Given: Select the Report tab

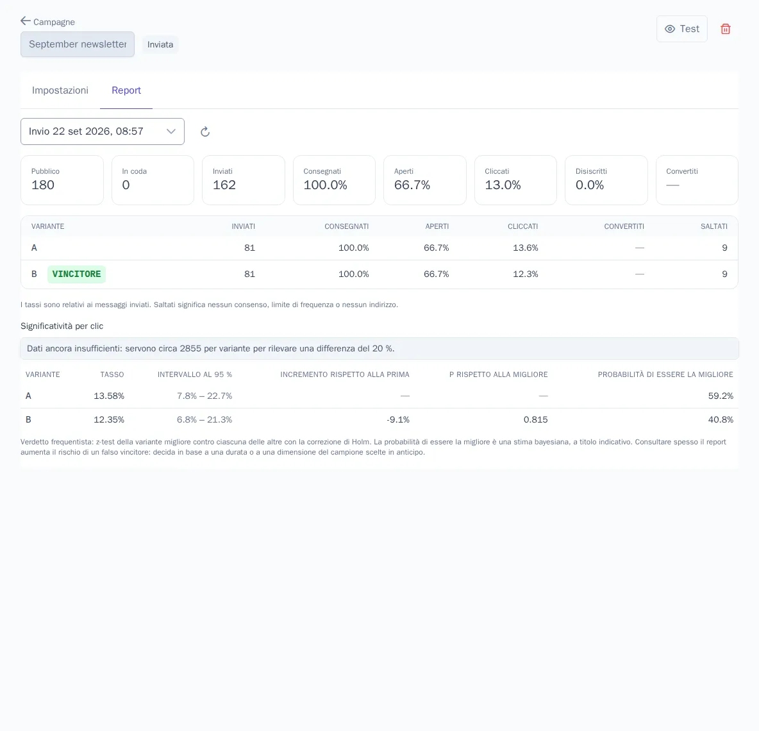Looking at the screenshot, I should [126, 90].
